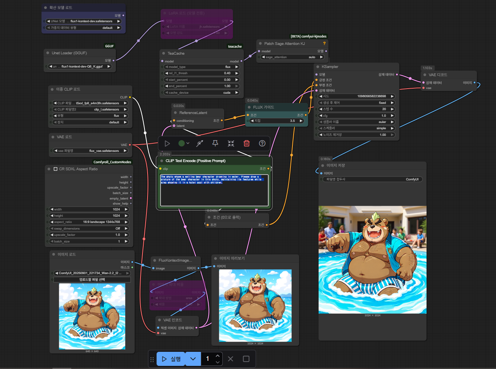The height and width of the screenshot is (369, 496).
Task: Click the 시드 seed value field in KSampler
Action: tap(356, 96)
